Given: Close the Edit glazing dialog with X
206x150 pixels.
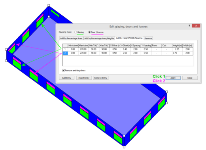Looking at the screenshot, I should click(x=196, y=26).
